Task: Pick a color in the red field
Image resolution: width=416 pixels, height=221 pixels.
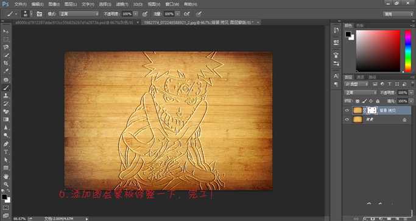Action: point(378,51)
